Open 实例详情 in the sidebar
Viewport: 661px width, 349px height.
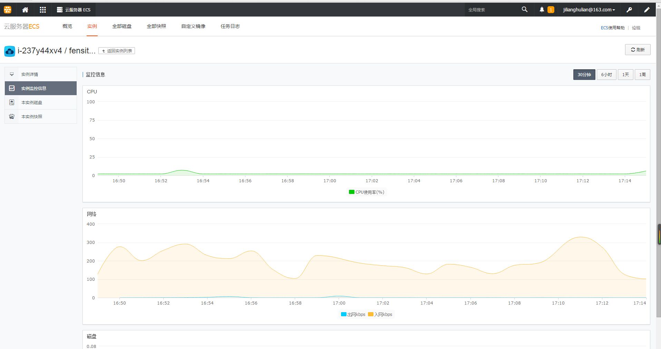41,74
